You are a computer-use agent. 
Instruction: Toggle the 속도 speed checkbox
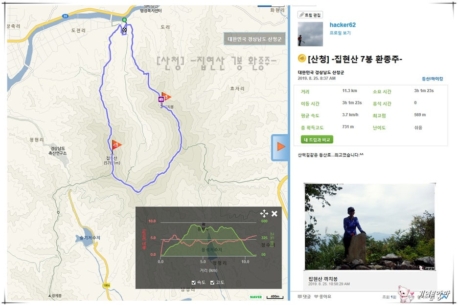point(193,283)
